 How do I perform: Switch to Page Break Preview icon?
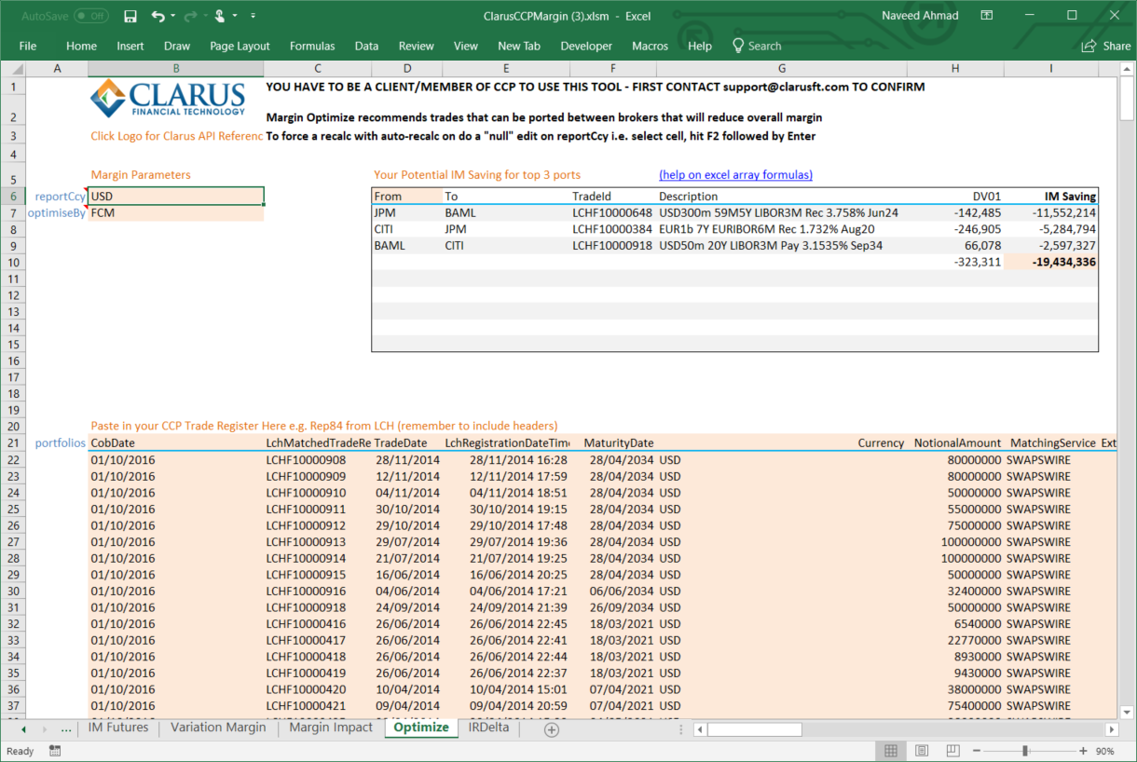click(952, 751)
